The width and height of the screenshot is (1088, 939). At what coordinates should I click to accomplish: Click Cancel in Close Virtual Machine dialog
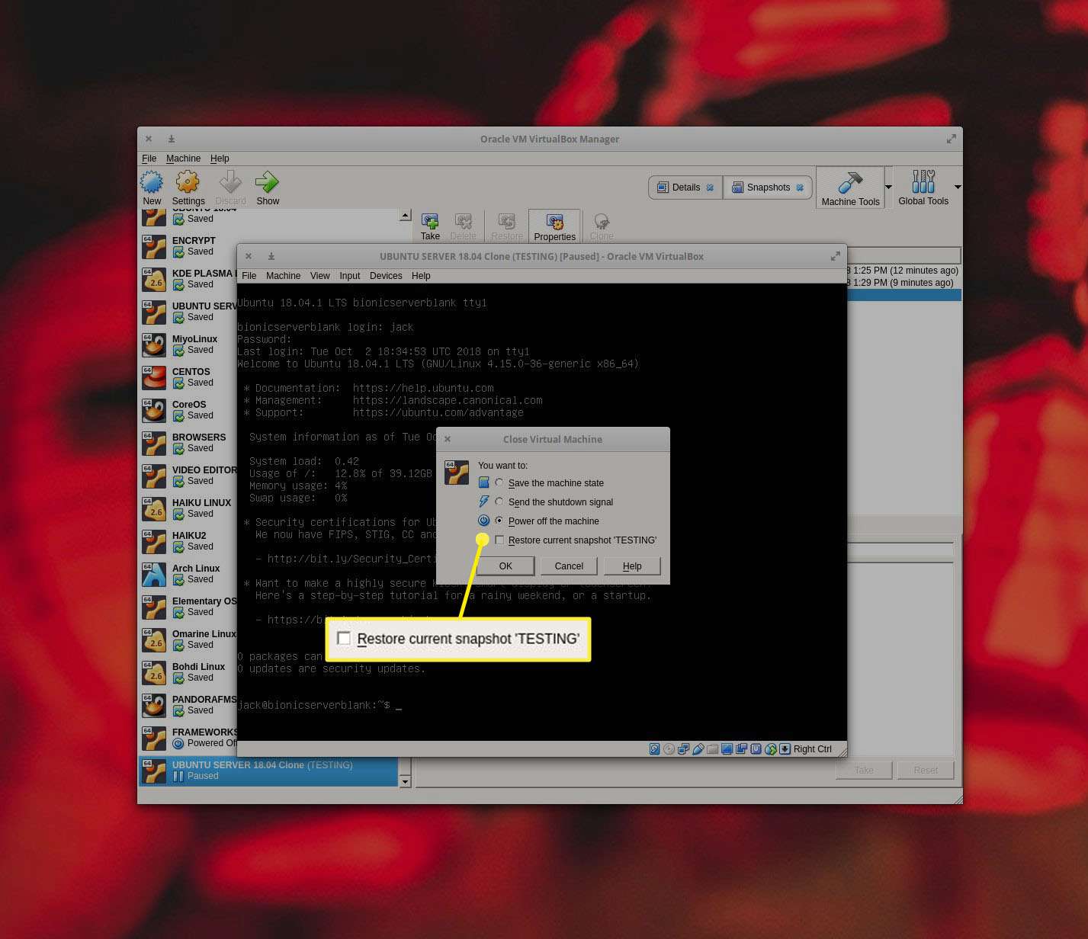pyautogui.click(x=569, y=566)
